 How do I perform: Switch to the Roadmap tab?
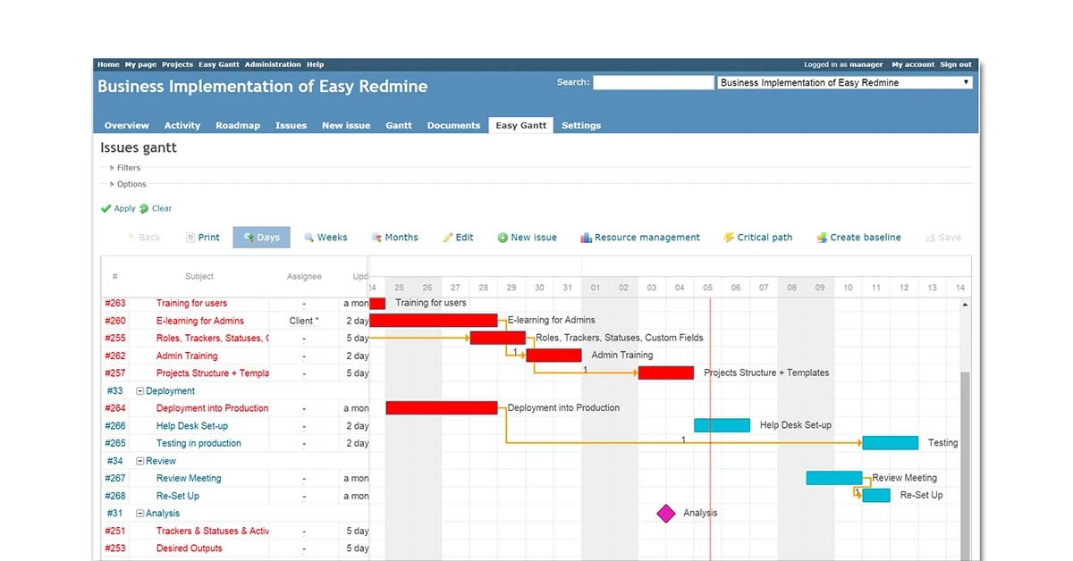coord(238,125)
